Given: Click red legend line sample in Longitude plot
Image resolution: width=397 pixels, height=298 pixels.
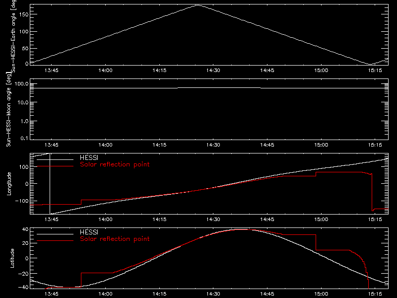Looking at the screenshot, I should click(55, 166).
